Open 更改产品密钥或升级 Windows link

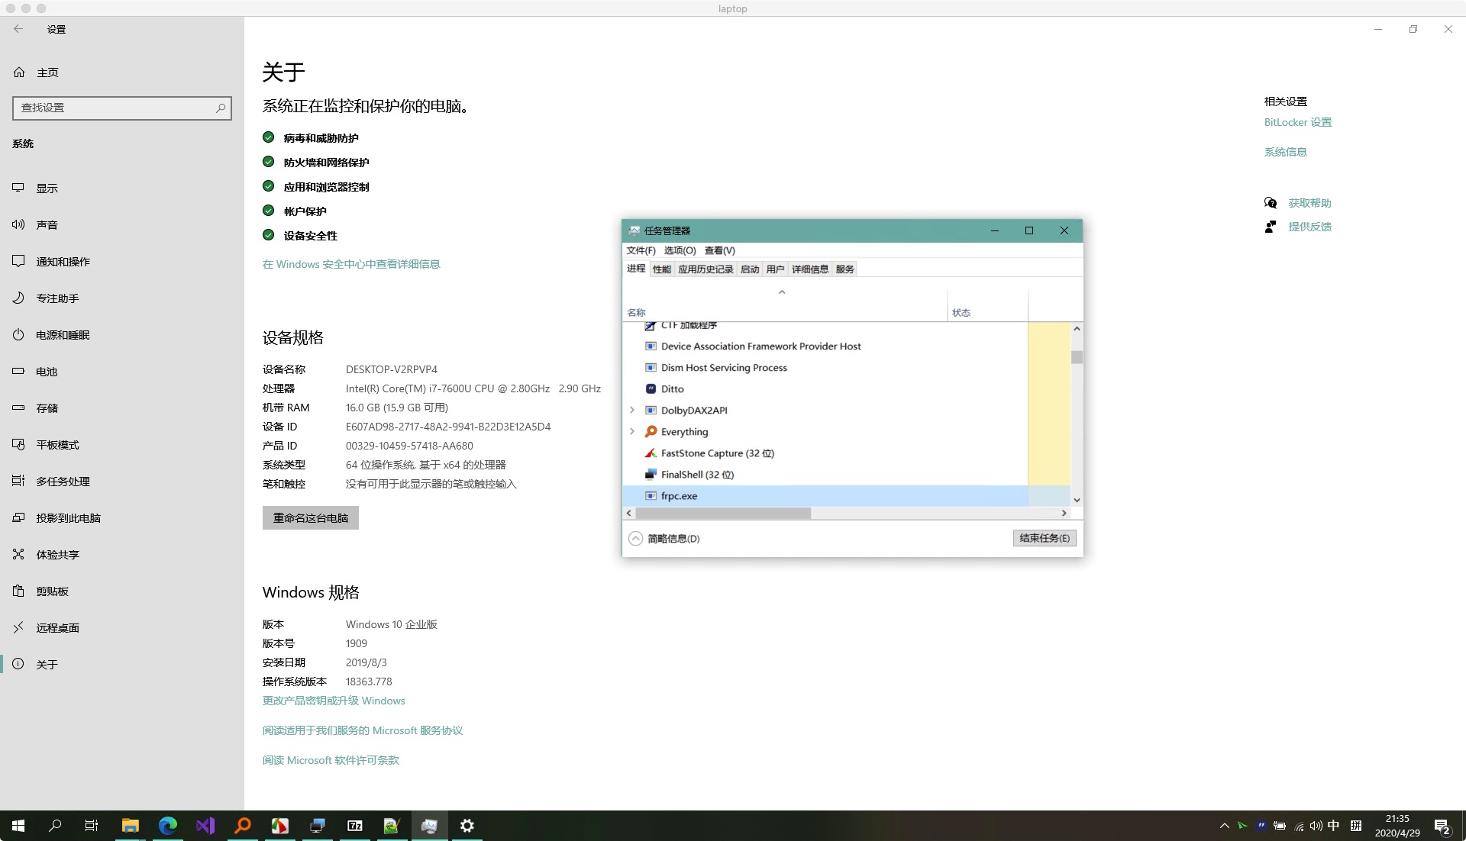(334, 701)
